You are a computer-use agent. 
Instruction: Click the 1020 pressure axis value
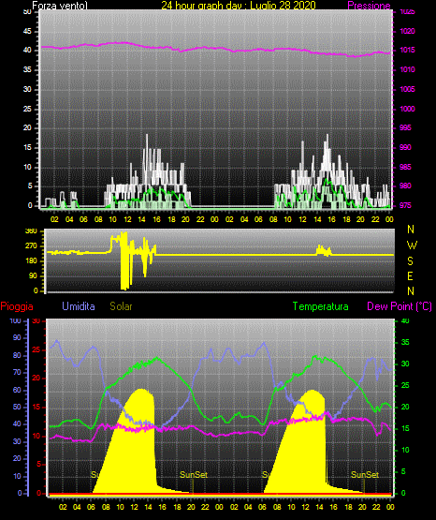(x=407, y=31)
